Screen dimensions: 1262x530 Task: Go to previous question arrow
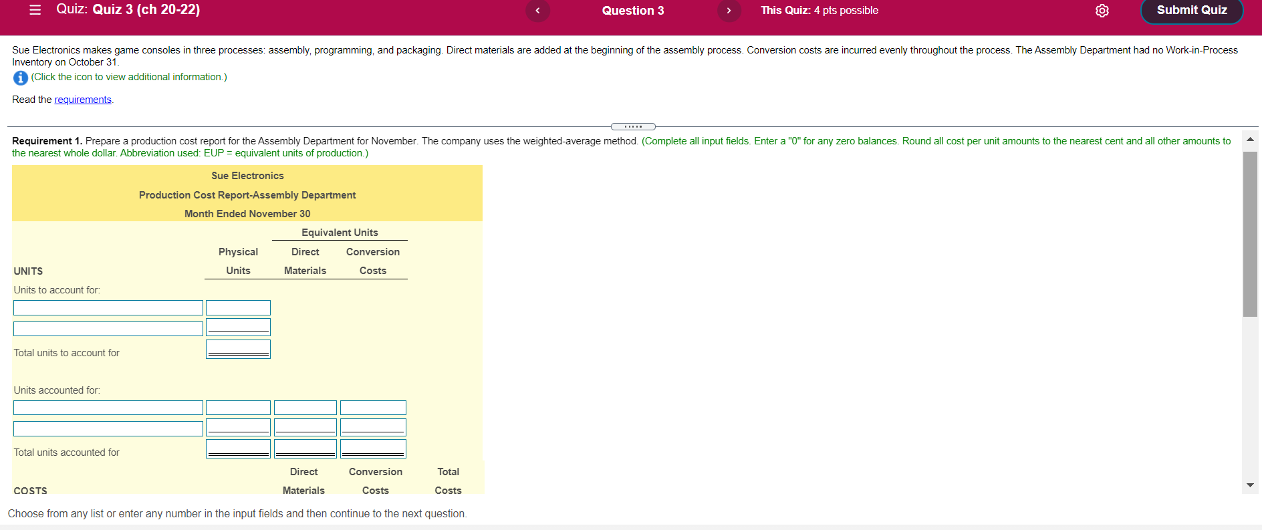pos(537,11)
